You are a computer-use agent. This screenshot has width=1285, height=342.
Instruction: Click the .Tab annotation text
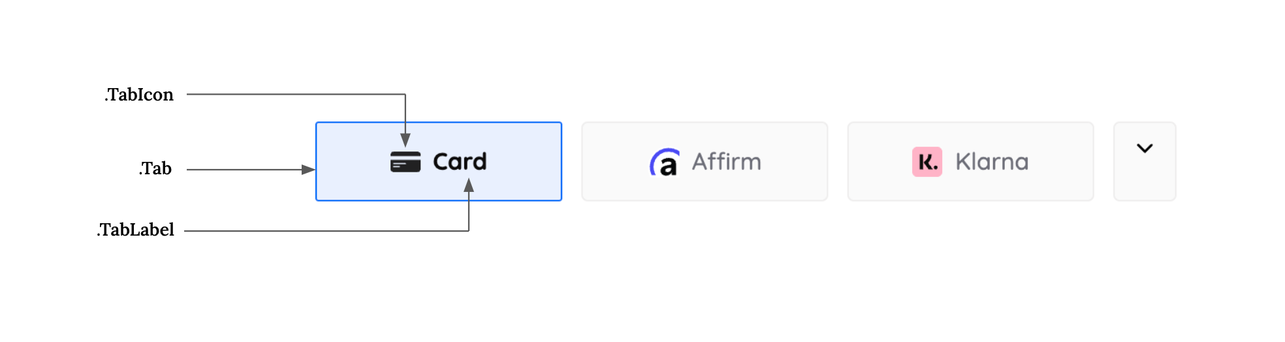[155, 168]
